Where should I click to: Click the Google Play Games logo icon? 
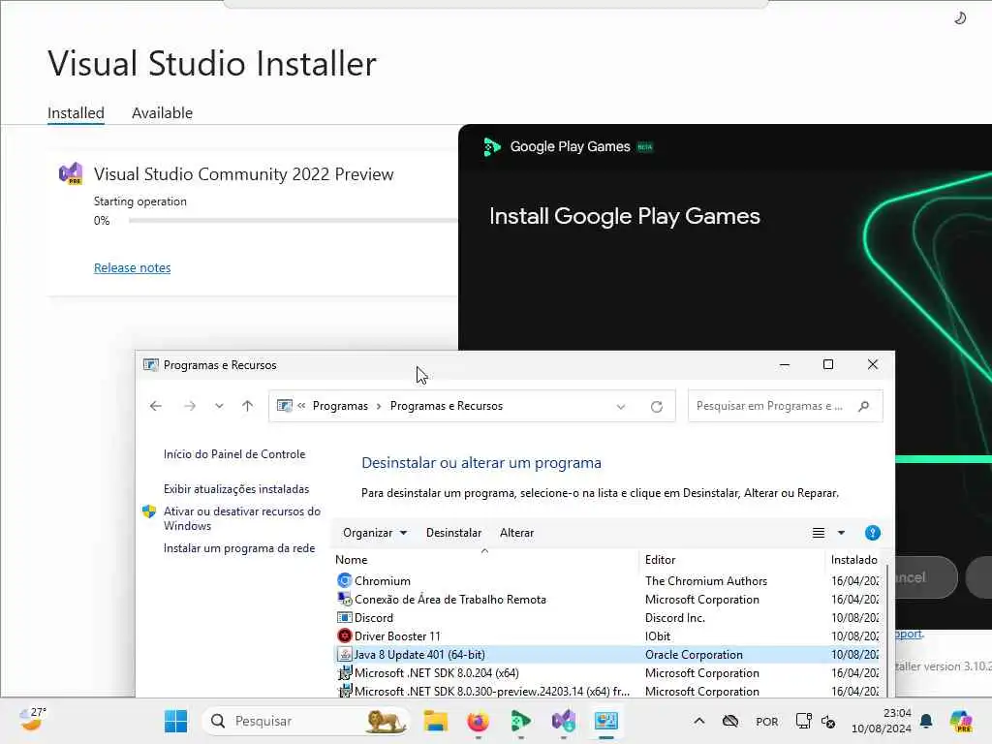[491, 147]
